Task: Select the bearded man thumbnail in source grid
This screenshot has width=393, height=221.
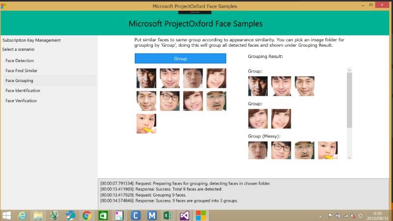Action: point(216,101)
